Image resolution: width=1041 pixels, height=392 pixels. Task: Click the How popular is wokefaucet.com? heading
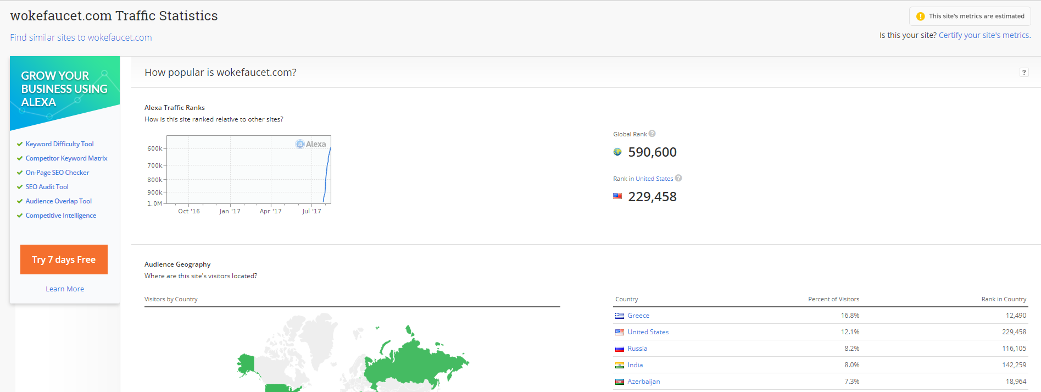click(x=220, y=73)
